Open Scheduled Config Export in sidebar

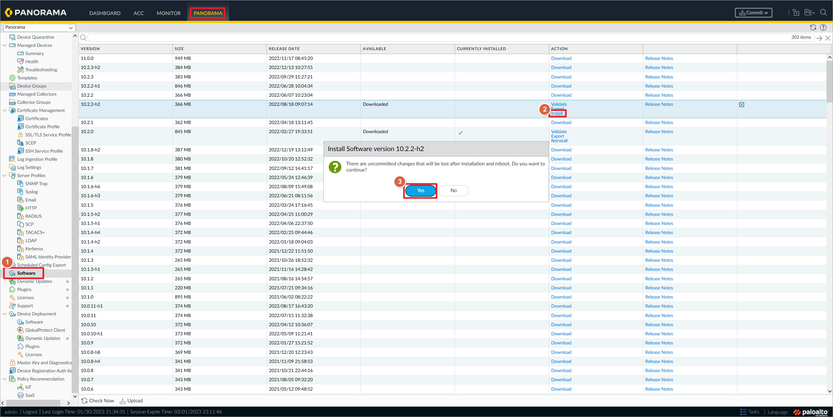[41, 265]
